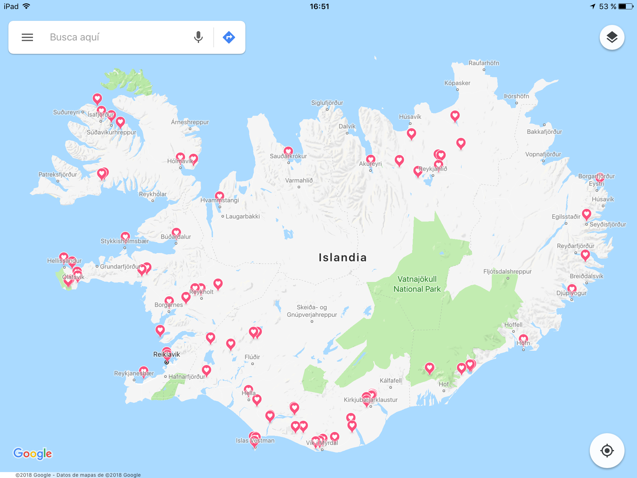The height and width of the screenshot is (478, 637).
Task: Tap the Kirkjubæjarklaustur town label
Action: pyautogui.click(x=370, y=400)
